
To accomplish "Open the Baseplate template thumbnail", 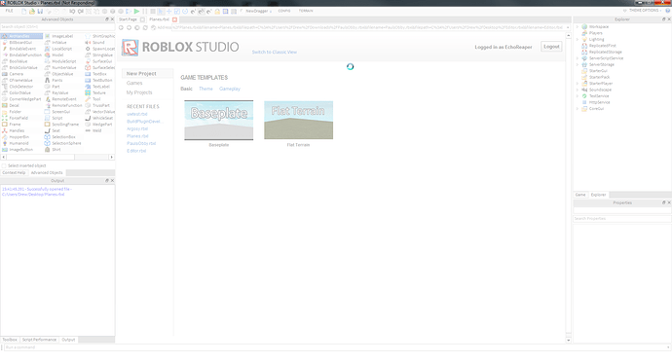I will click(x=218, y=121).
